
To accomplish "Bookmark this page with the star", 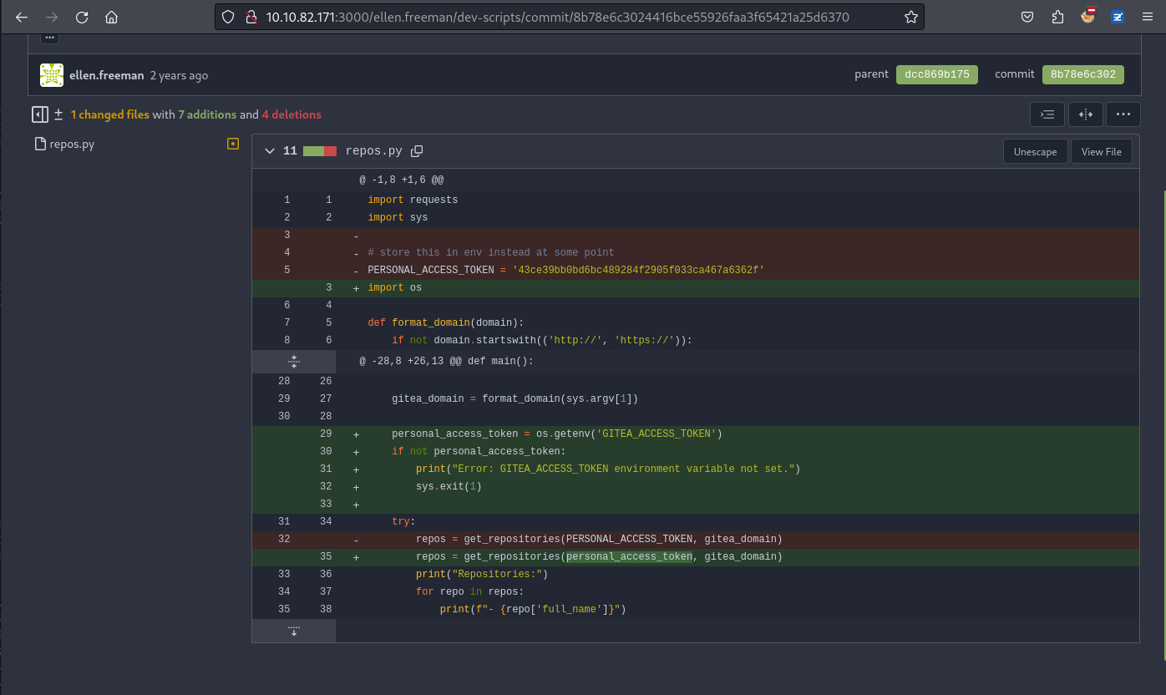I will (910, 17).
